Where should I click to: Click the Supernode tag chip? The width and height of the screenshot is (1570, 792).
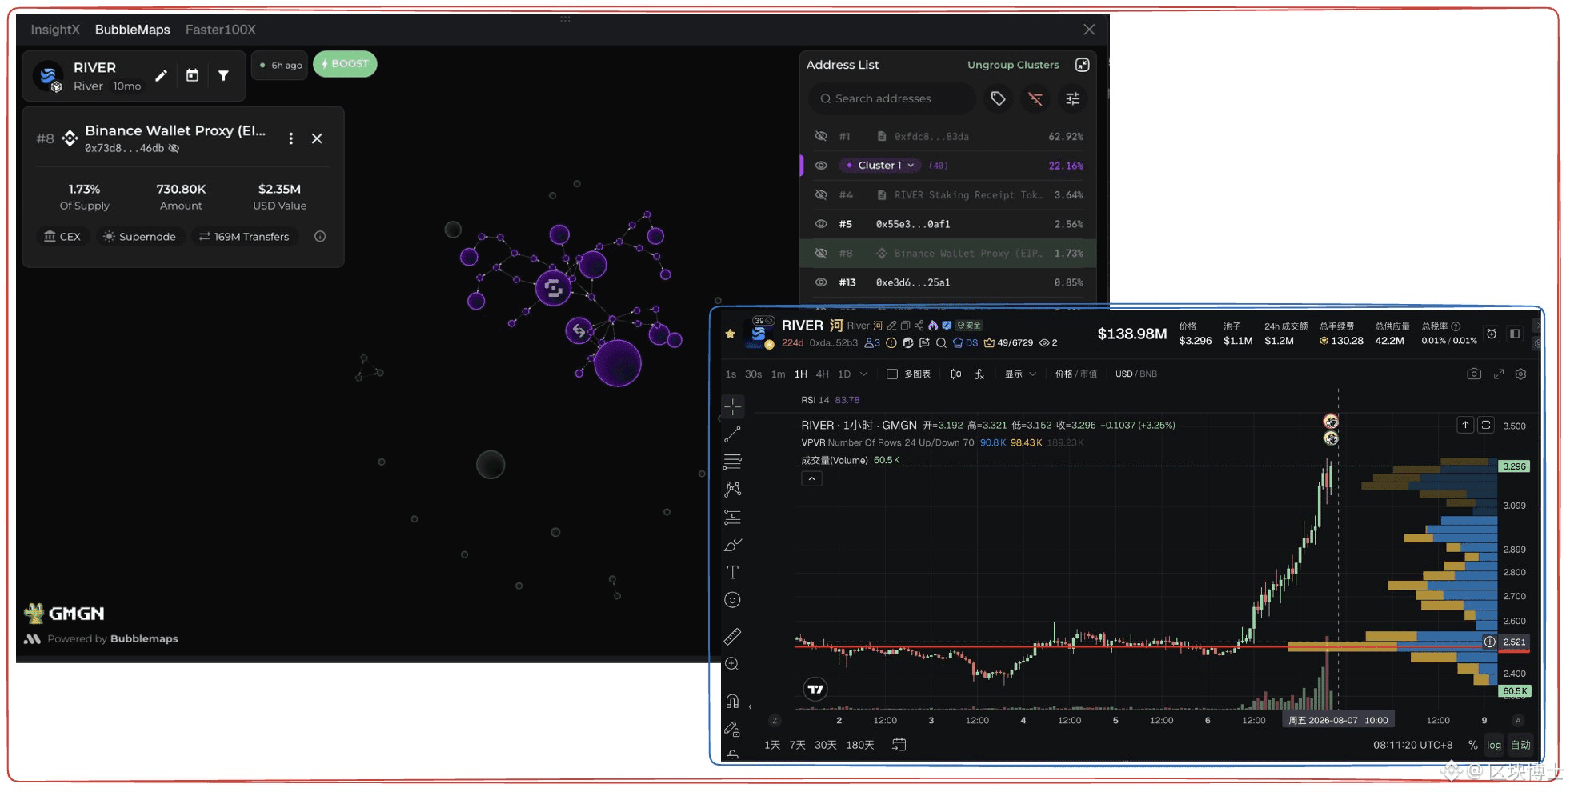[140, 237]
